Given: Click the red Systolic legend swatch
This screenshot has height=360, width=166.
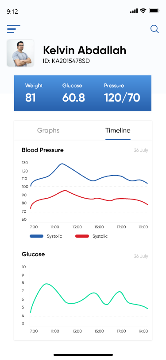Looking at the screenshot, I should click(82, 236).
